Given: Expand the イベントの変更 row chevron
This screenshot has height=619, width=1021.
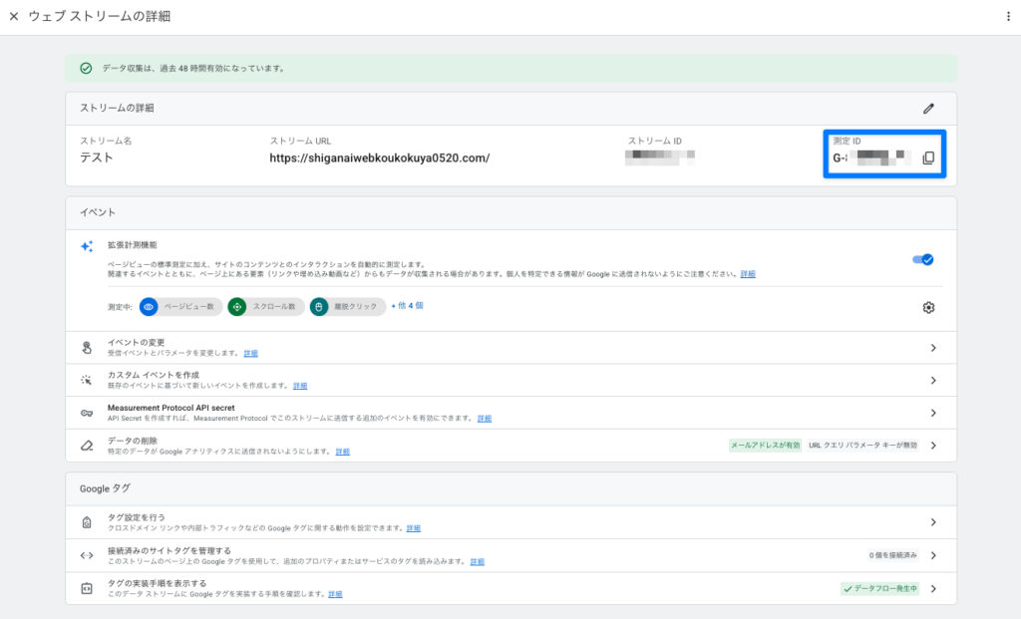Looking at the screenshot, I should pyautogui.click(x=933, y=348).
